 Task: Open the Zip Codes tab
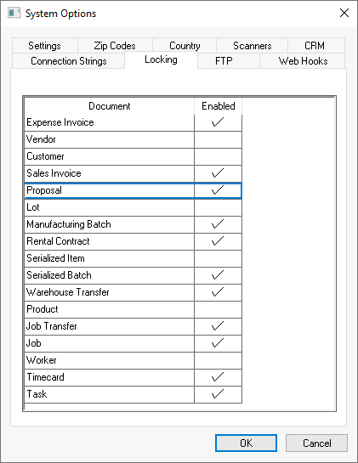point(115,46)
